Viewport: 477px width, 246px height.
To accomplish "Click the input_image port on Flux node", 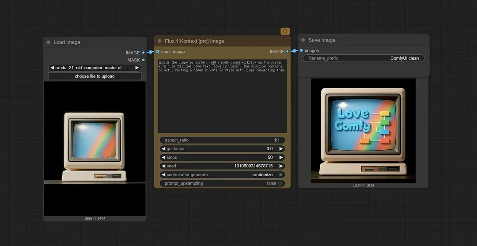I will pyautogui.click(x=158, y=52).
